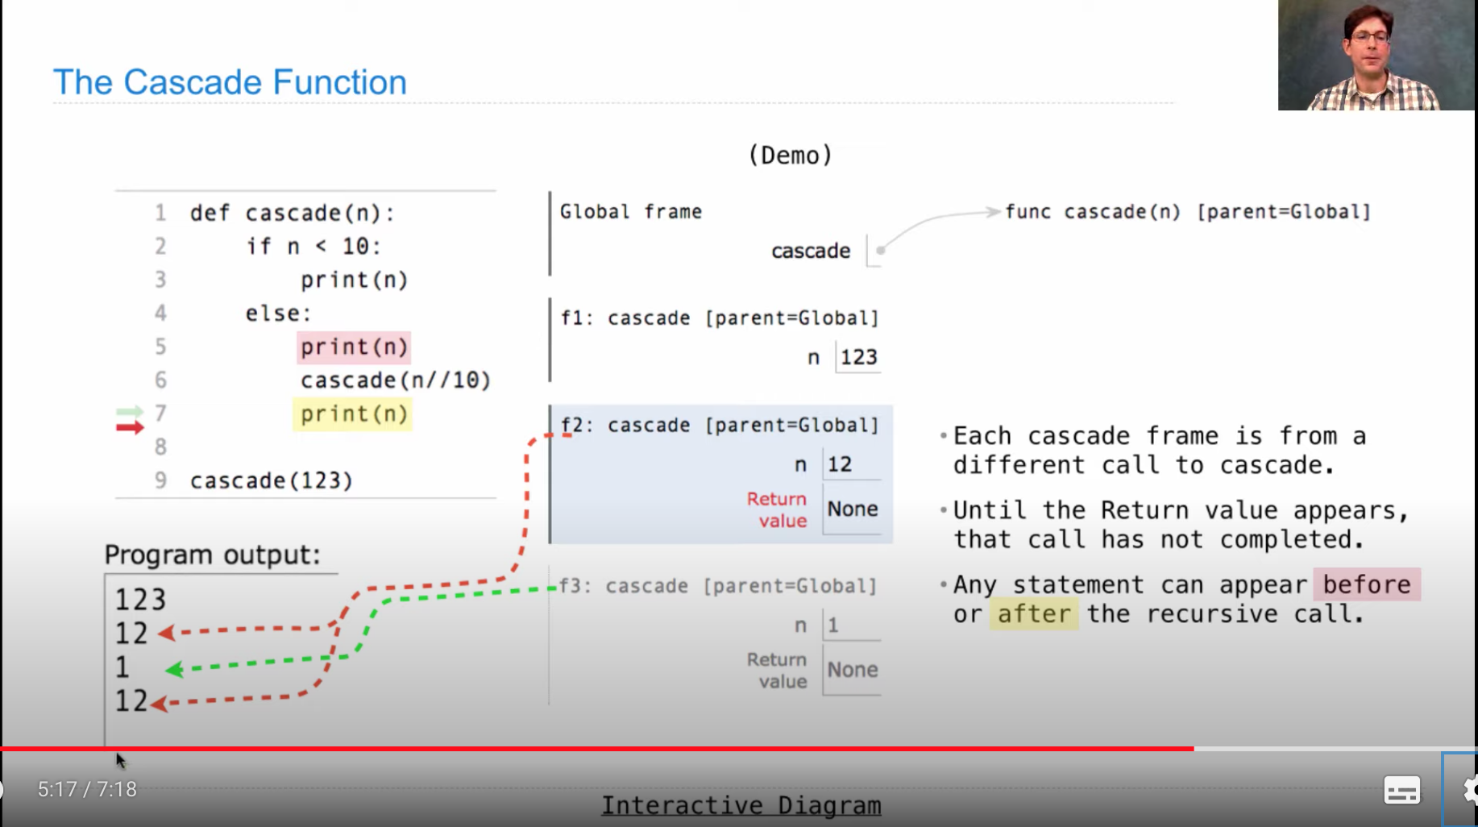1478x827 pixels.
Task: Click the cascade(123) call on line 9
Action: (272, 480)
